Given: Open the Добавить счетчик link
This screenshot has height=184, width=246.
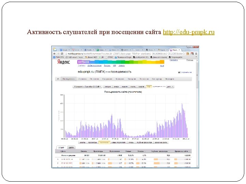Looking at the screenshot, I should tap(94, 65).
